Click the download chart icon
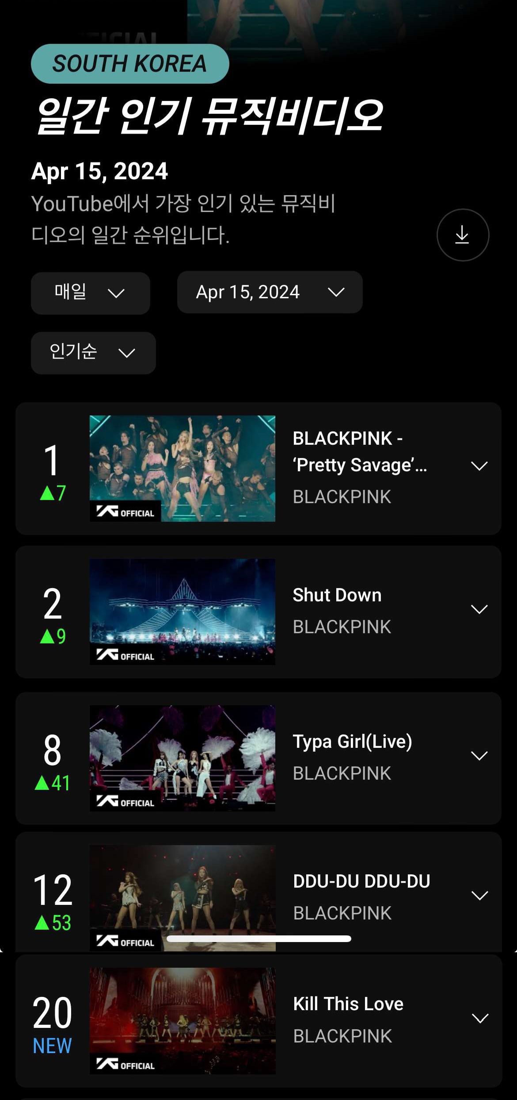517x1100 pixels. (462, 235)
